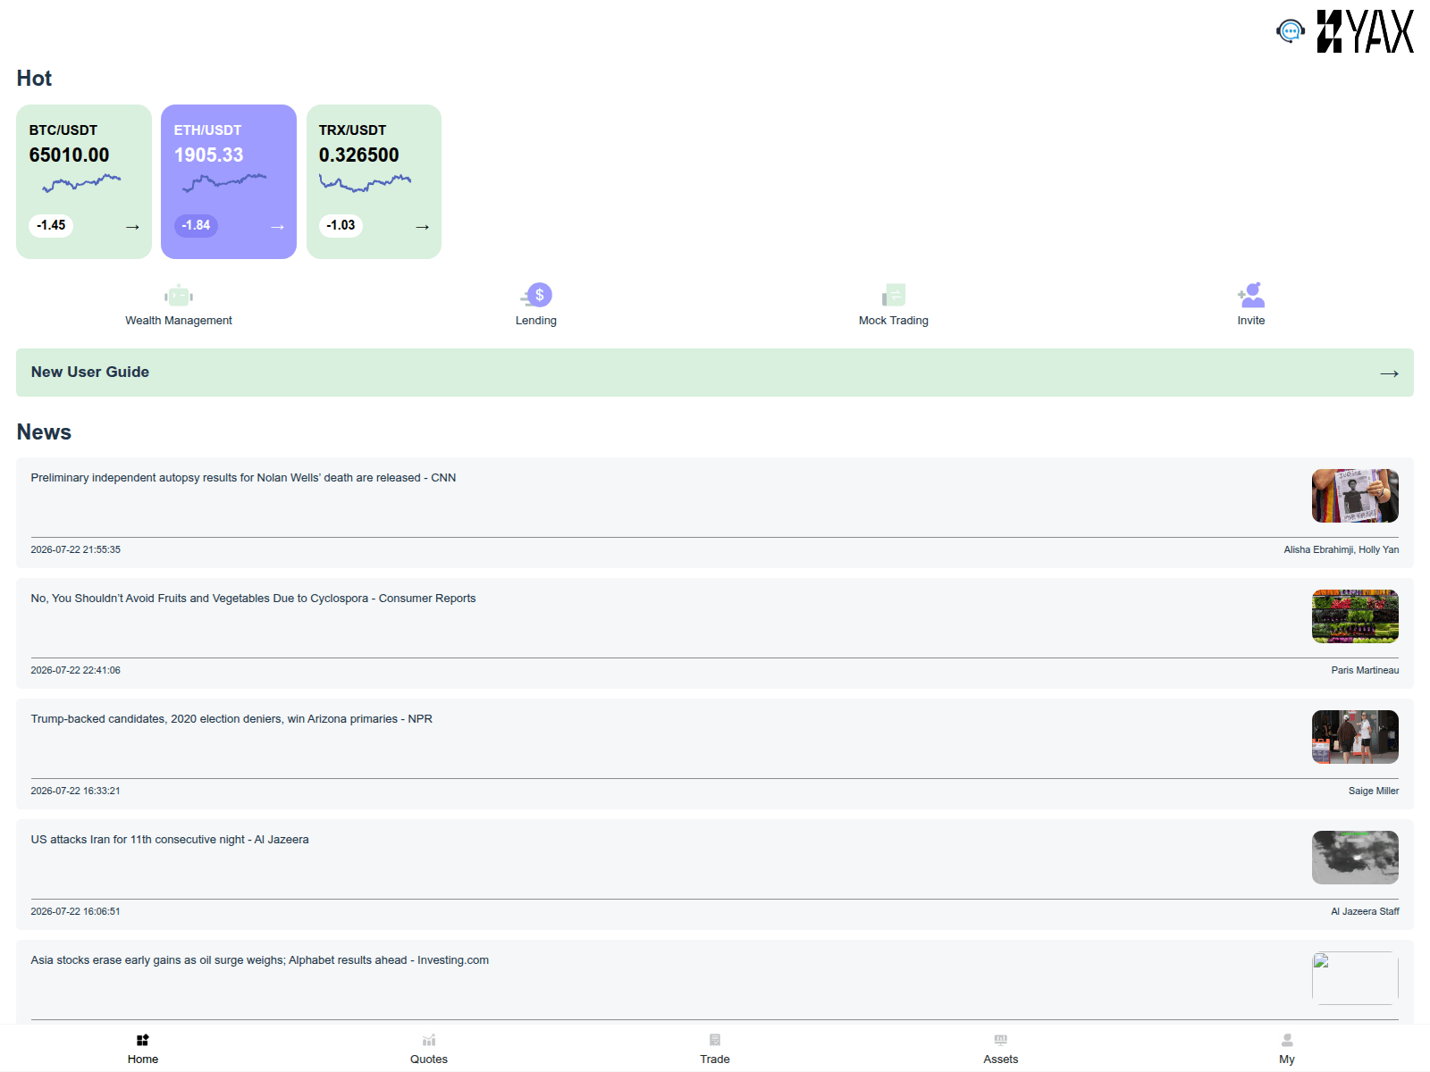Open the New User Guide banner
This screenshot has width=1430, height=1072.
pyautogui.click(x=715, y=373)
